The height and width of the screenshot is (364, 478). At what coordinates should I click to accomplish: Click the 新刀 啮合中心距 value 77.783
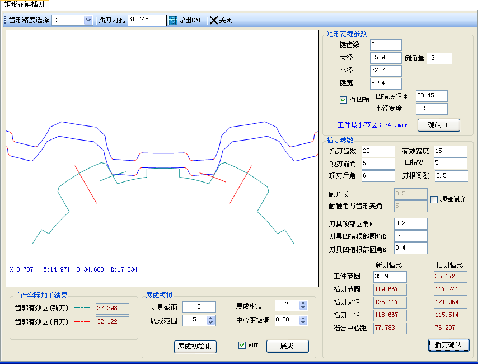[x=390, y=328]
